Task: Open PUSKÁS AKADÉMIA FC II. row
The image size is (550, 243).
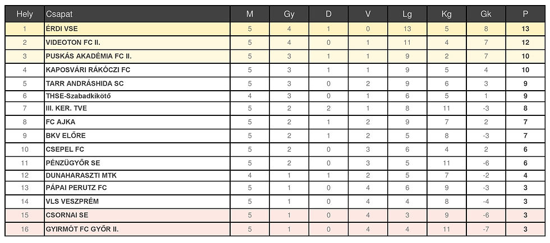Action: pyautogui.click(x=88, y=56)
